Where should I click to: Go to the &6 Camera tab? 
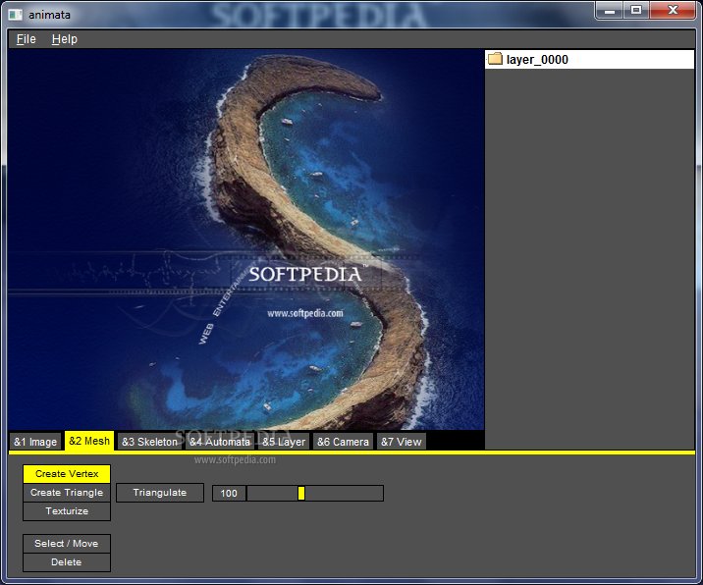tap(343, 442)
